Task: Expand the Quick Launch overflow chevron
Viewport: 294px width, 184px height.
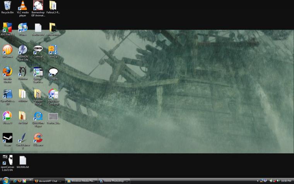Action: [x=30, y=180]
